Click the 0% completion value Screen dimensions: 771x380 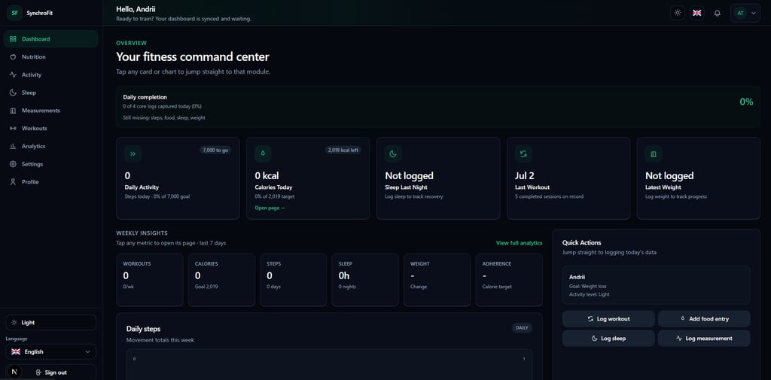click(x=746, y=102)
